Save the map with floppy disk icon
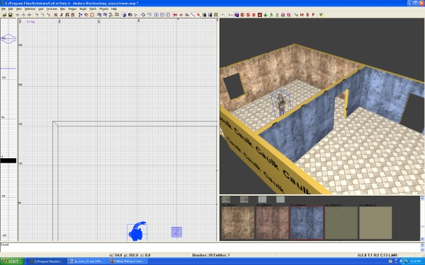The height and width of the screenshot is (265, 425). [x=11, y=15]
